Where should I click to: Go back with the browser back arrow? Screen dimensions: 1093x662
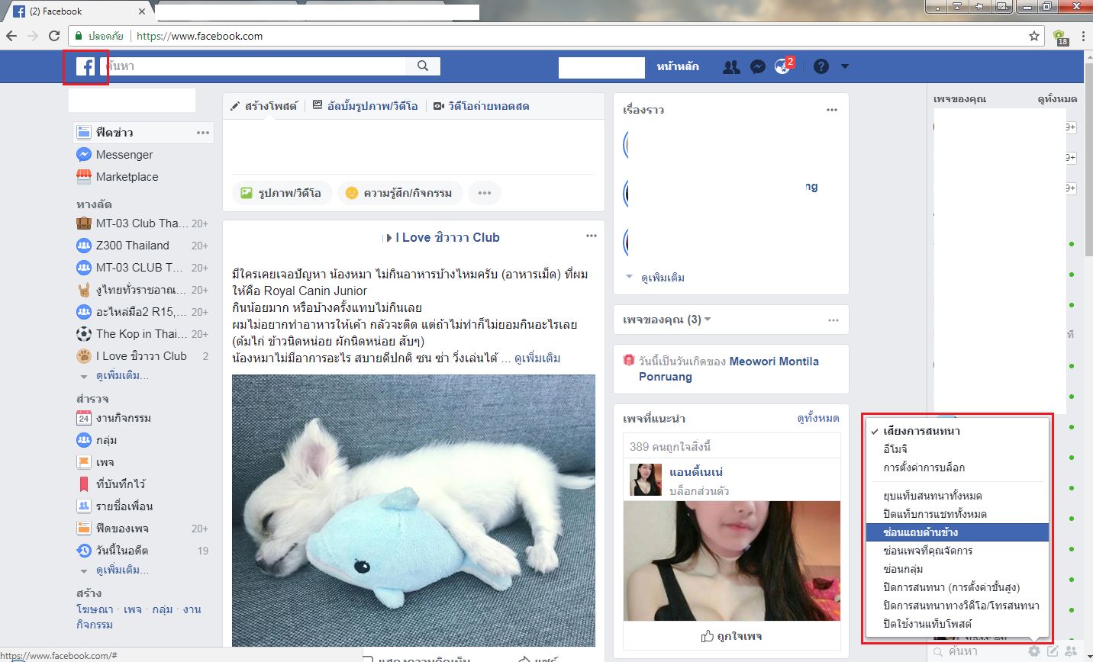[x=11, y=36]
